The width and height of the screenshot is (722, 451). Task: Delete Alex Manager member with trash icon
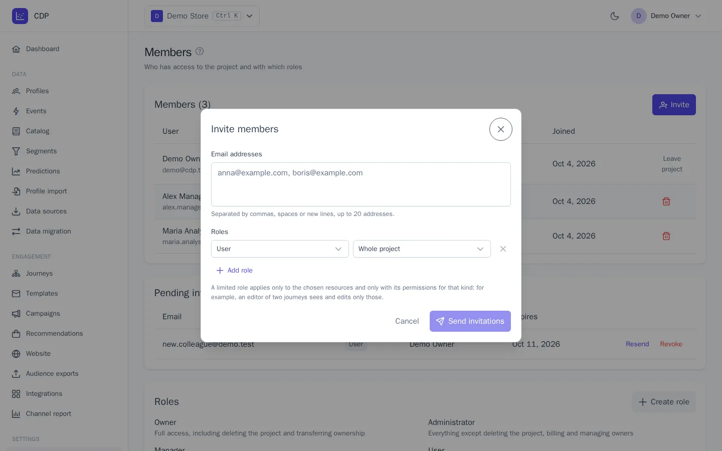pos(666,201)
